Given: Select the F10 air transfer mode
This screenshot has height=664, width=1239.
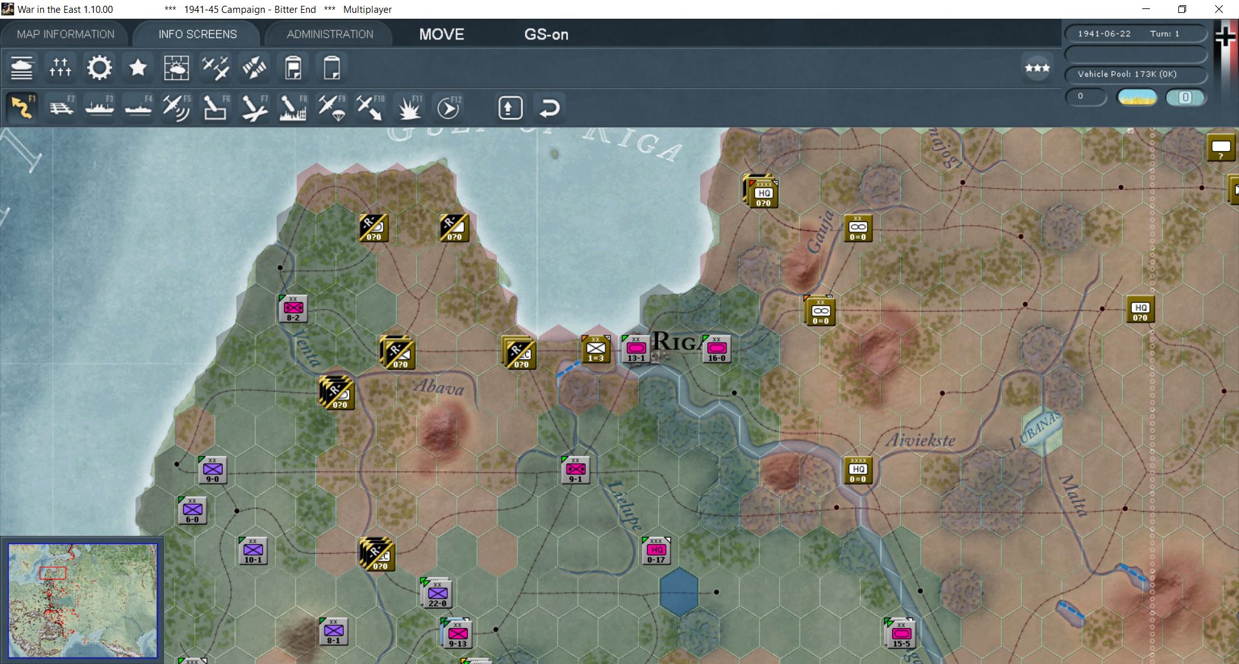Looking at the screenshot, I should [370, 108].
